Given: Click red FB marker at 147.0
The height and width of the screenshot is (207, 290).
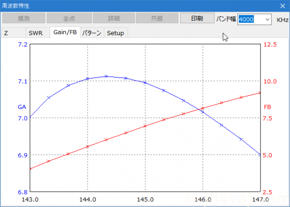Looking at the screenshot, I should click(x=260, y=92).
